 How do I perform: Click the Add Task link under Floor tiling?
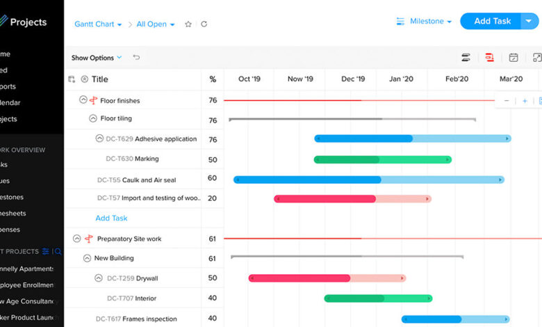[111, 218]
